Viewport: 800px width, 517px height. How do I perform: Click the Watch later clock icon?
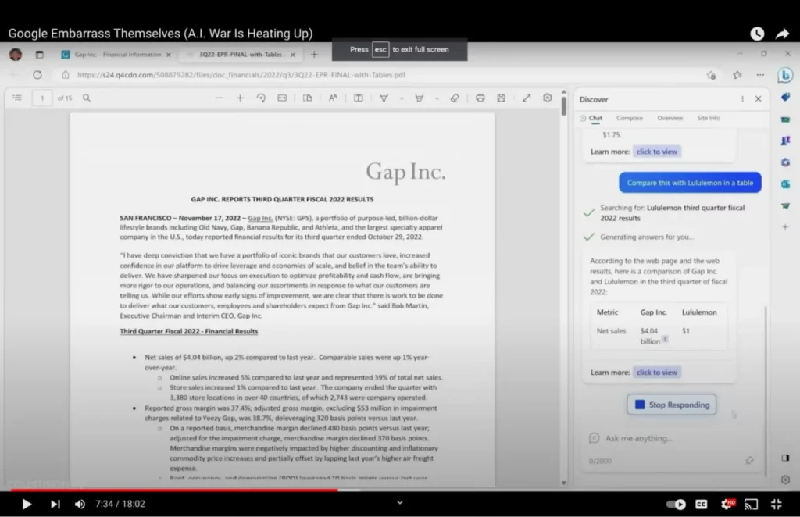coord(757,34)
